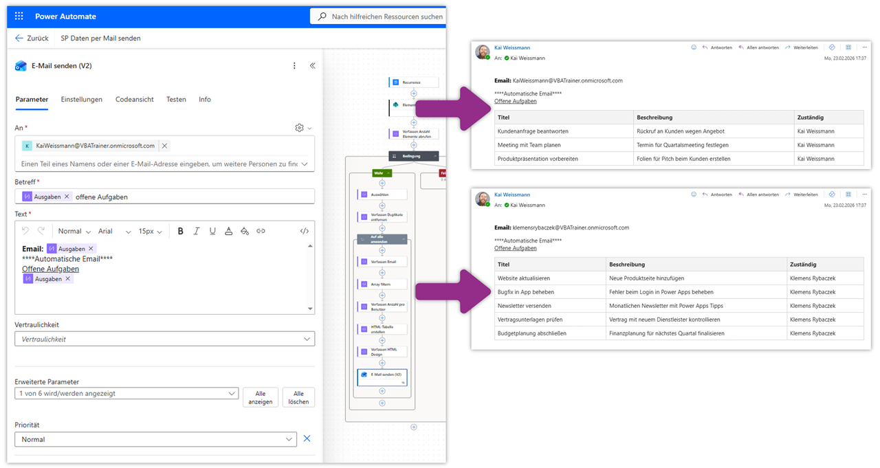Select the HTML-Tabelle erstellen action
This screenshot has width=880, height=468.
tap(382, 328)
